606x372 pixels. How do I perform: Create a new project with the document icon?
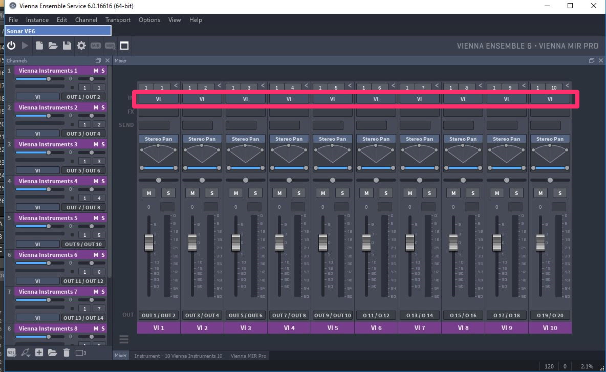(x=39, y=46)
